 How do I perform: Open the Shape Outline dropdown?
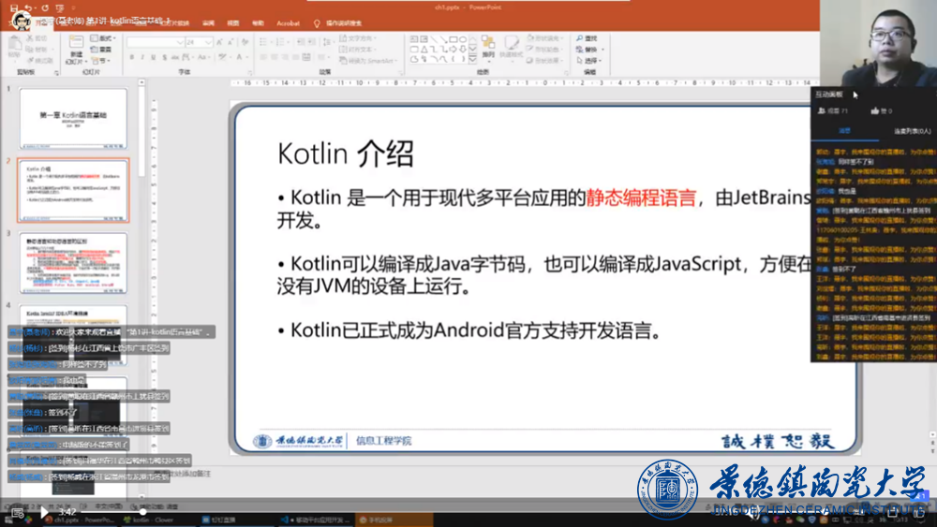click(x=545, y=50)
